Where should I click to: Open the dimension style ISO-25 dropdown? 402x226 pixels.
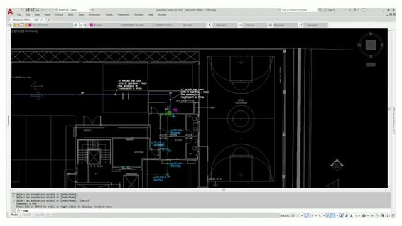point(256,25)
